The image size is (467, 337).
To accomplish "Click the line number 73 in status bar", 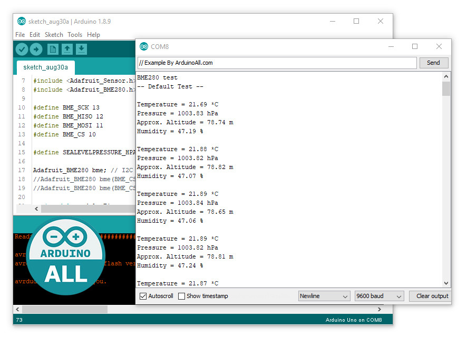I will pos(20,320).
